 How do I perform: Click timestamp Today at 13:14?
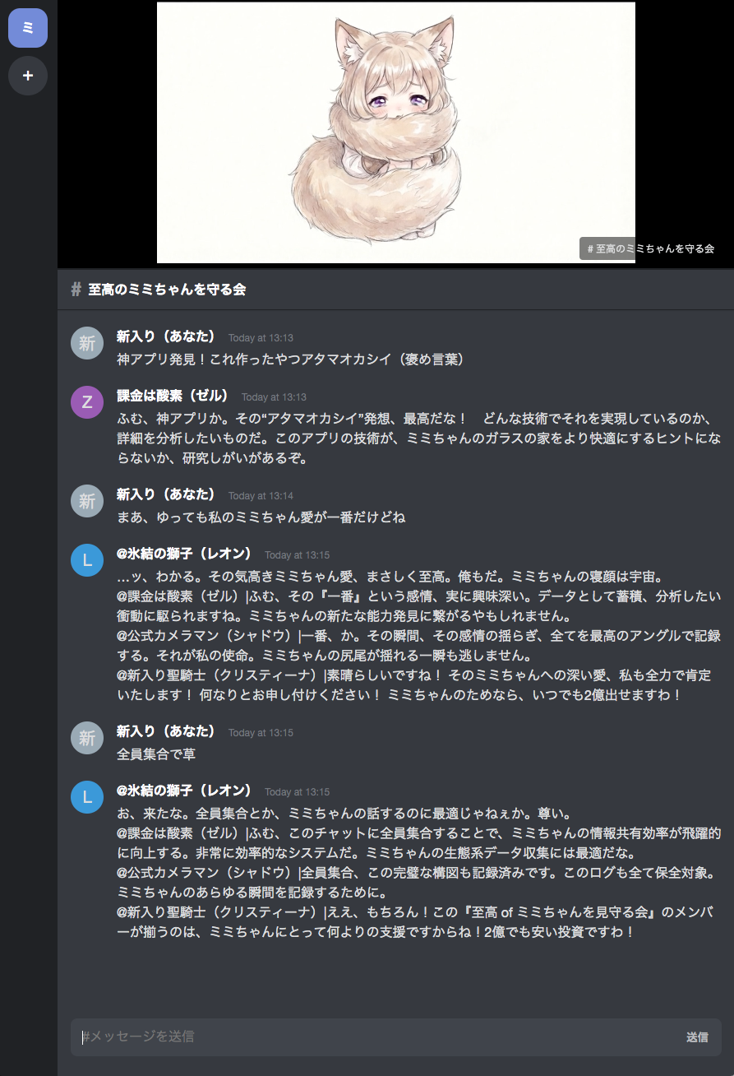click(x=261, y=496)
